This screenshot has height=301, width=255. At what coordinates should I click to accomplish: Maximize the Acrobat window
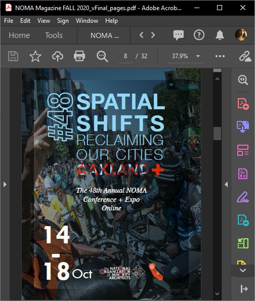(x=220, y=8)
